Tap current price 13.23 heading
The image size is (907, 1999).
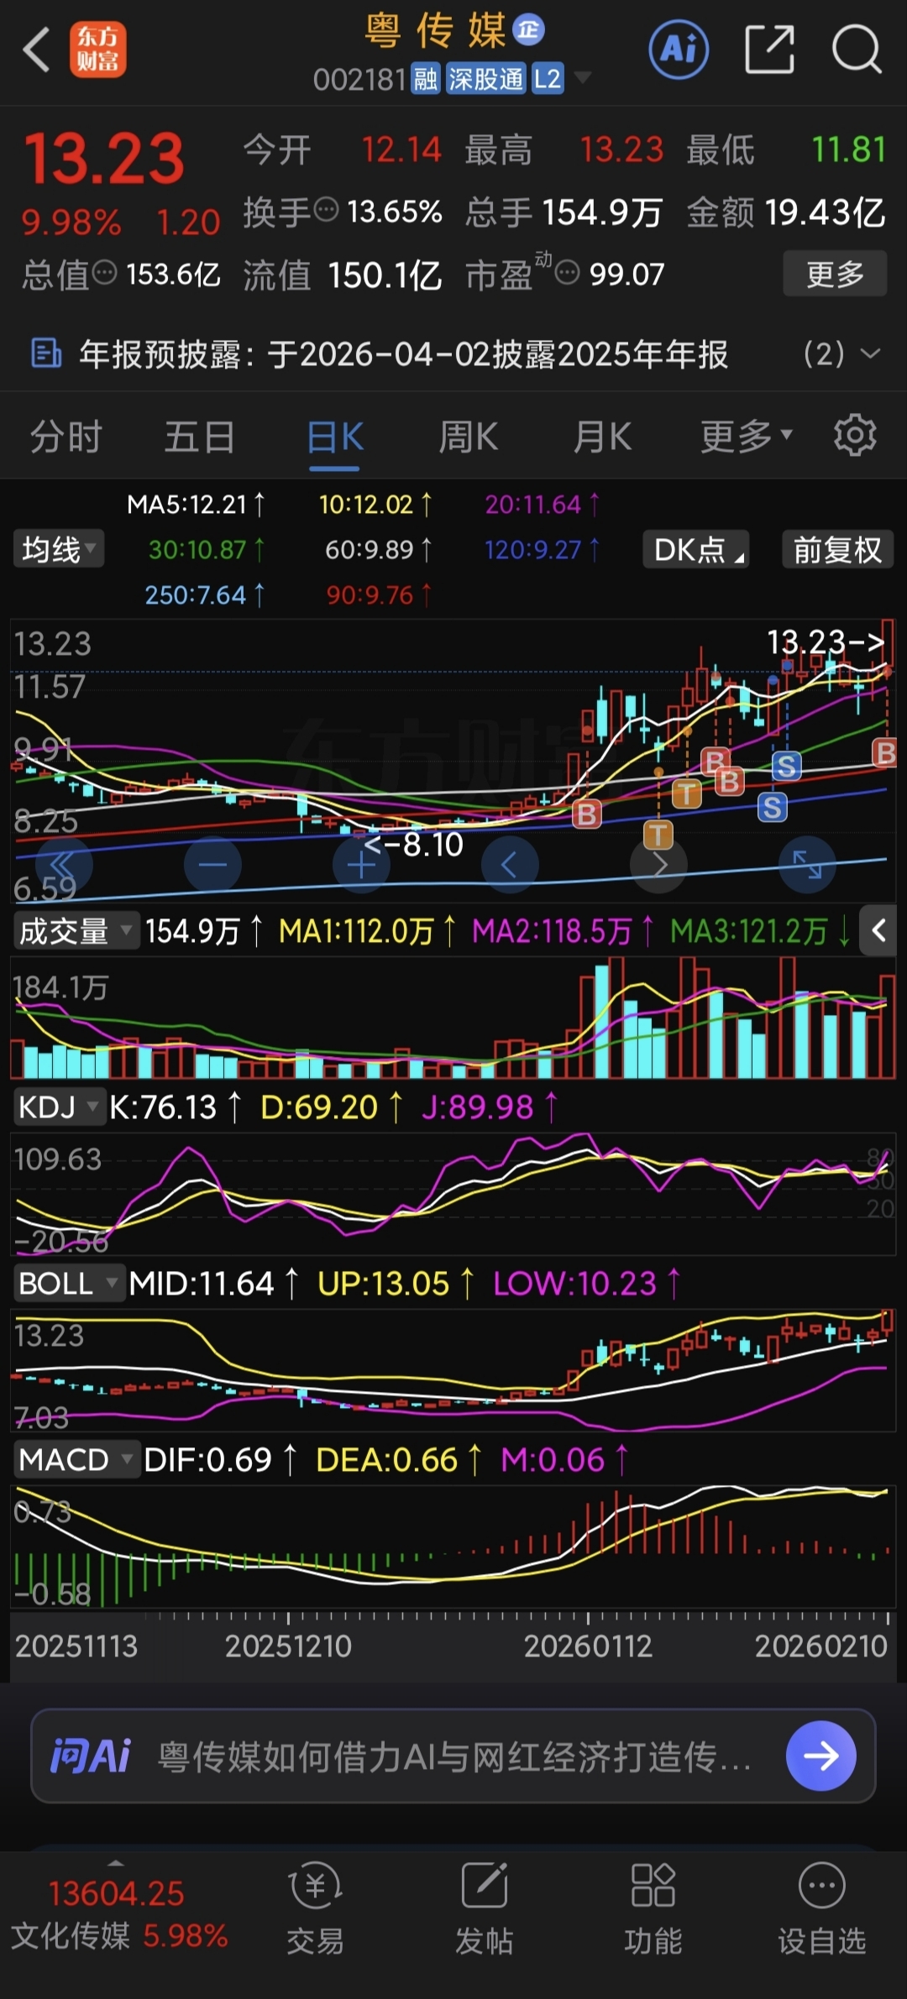coord(104,158)
